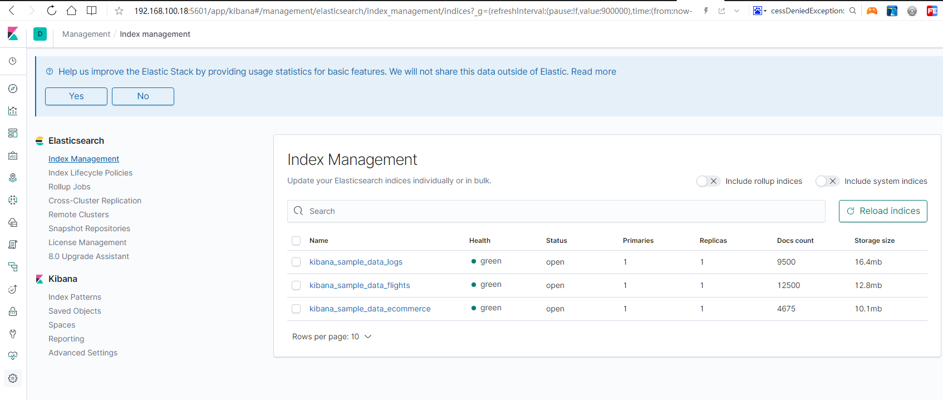This screenshot has height=400, width=943.
Task: Go to the browser home page icon
Action: click(71, 11)
